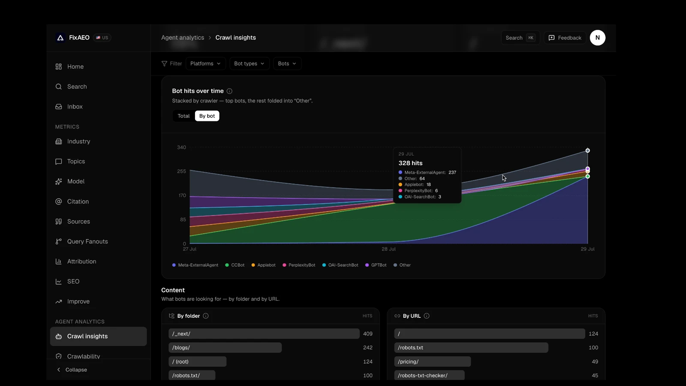
Task: Click the Crawl insights breadcrumb title
Action: click(235, 38)
